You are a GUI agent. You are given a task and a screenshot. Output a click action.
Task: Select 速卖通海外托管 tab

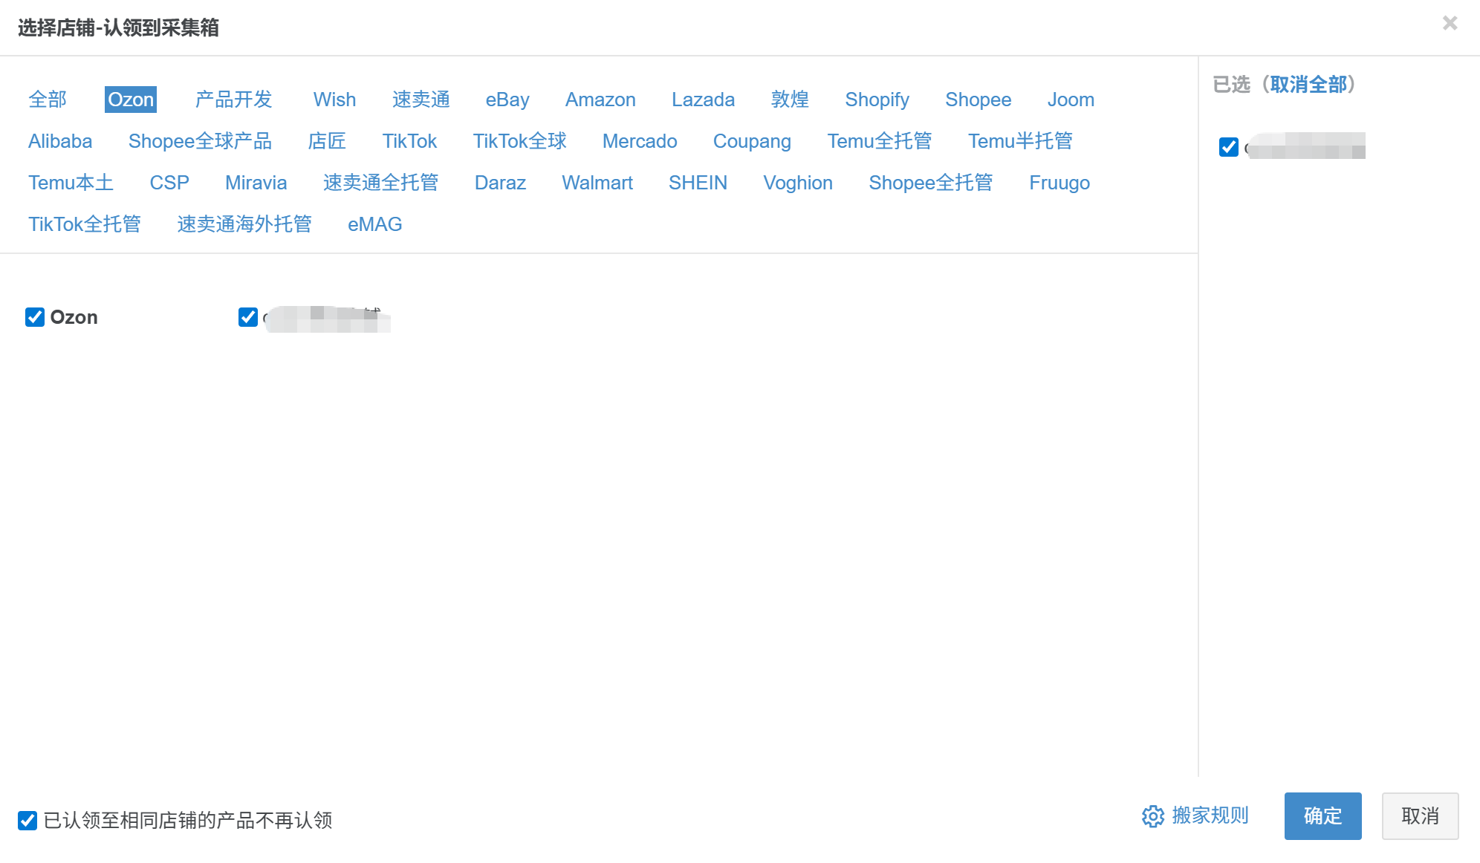244,224
